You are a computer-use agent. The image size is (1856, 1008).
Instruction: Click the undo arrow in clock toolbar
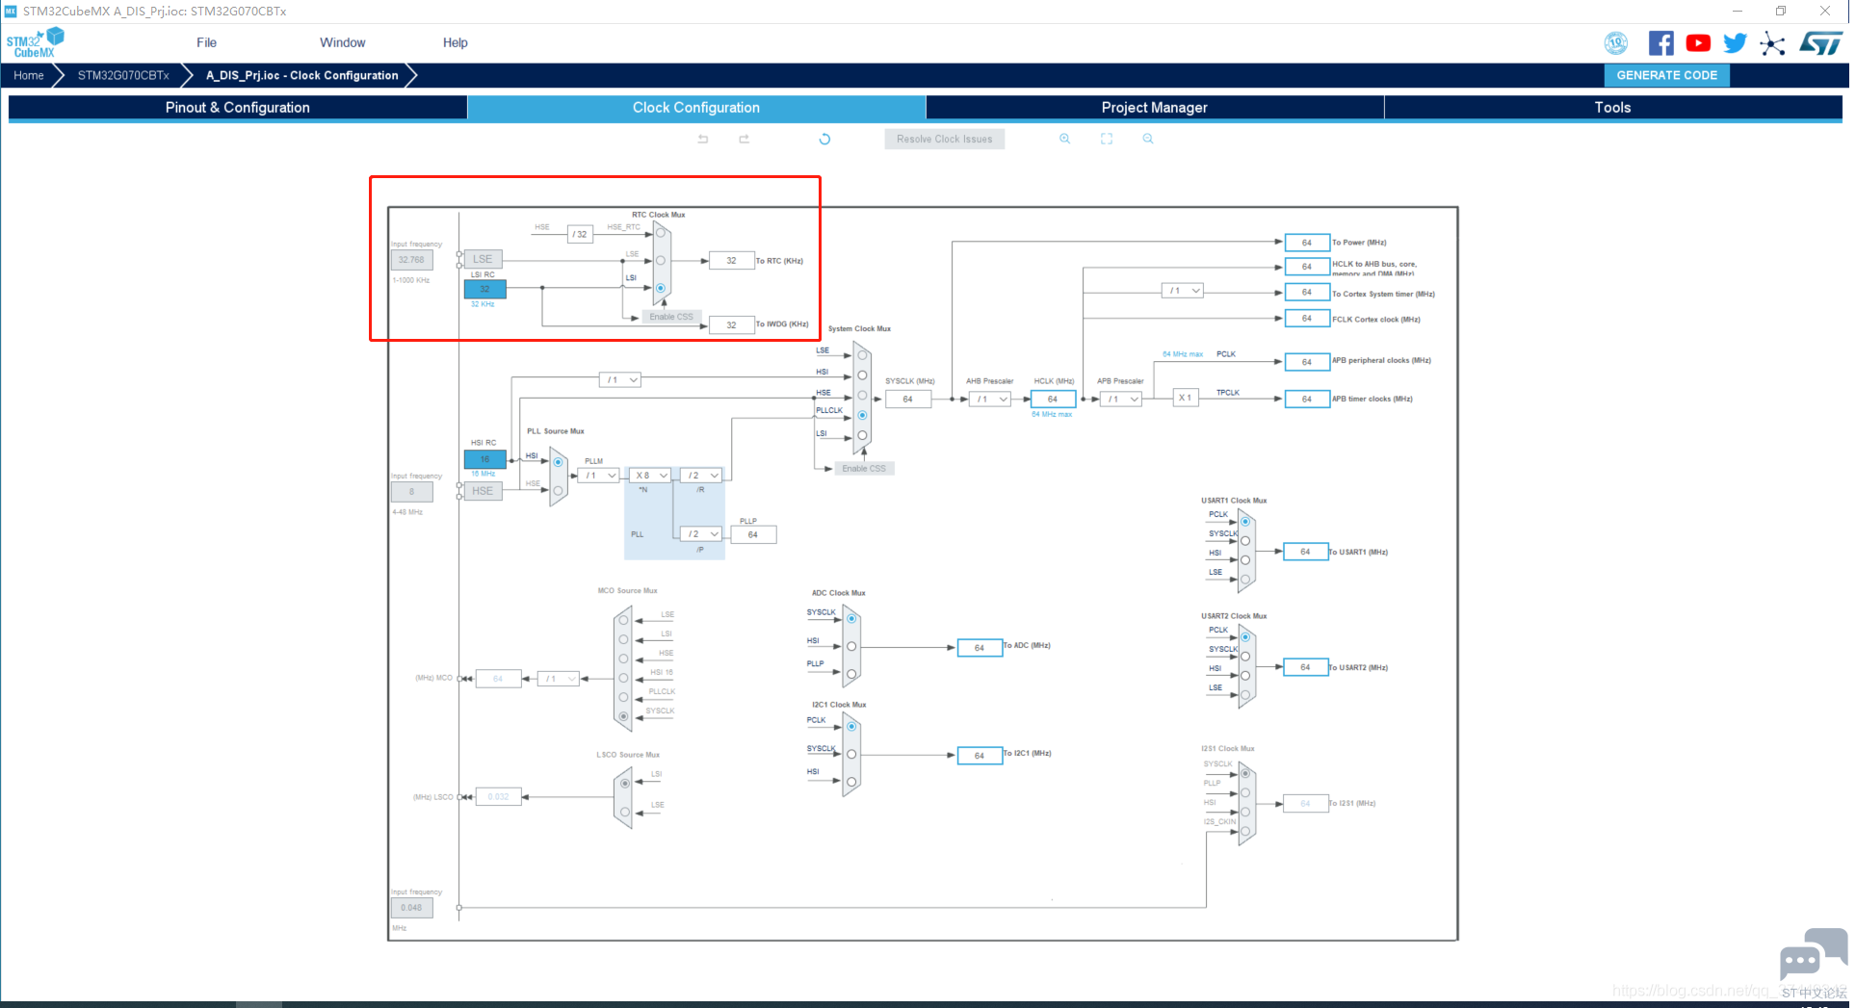coord(703,139)
